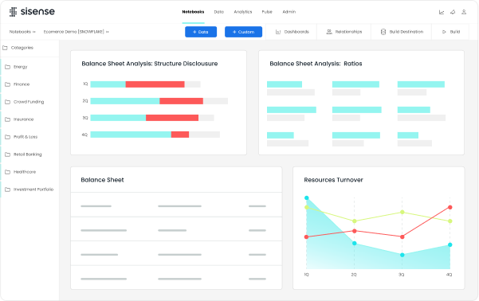Open the user profile icon
This screenshot has width=479, height=301.
point(464,12)
